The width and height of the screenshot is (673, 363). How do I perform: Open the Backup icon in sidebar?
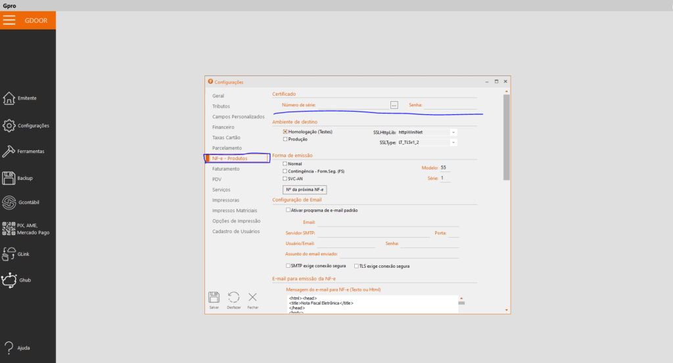pyautogui.click(x=9, y=178)
